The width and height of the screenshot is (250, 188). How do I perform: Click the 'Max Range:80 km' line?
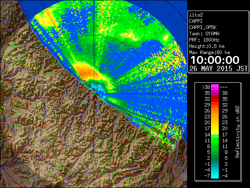[209, 52]
